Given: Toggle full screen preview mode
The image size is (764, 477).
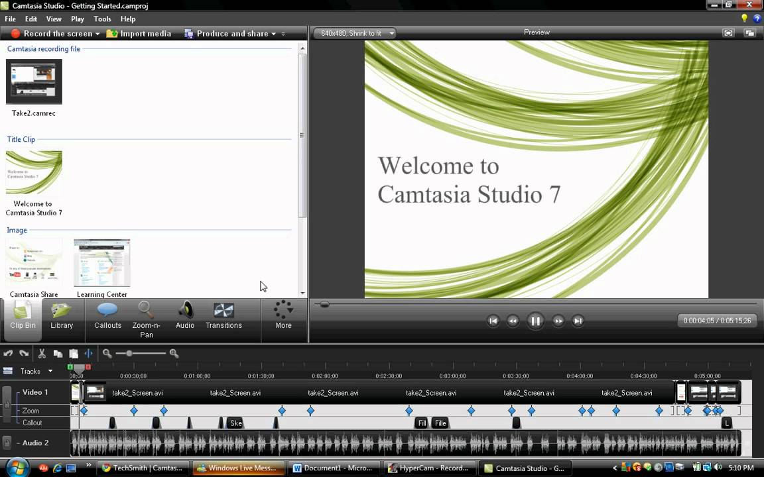Looking at the screenshot, I should tap(728, 32).
